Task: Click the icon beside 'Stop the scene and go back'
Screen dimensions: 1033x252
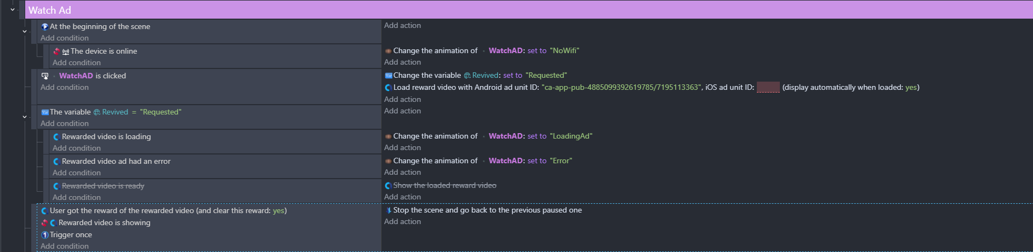Action: click(x=389, y=210)
